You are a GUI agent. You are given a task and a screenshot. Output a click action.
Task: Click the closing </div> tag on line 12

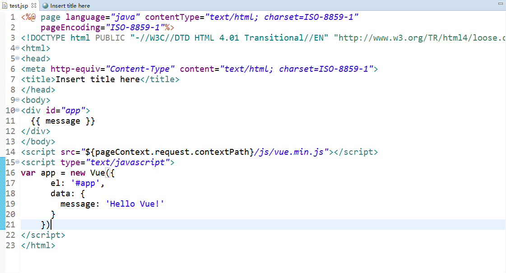click(36, 131)
